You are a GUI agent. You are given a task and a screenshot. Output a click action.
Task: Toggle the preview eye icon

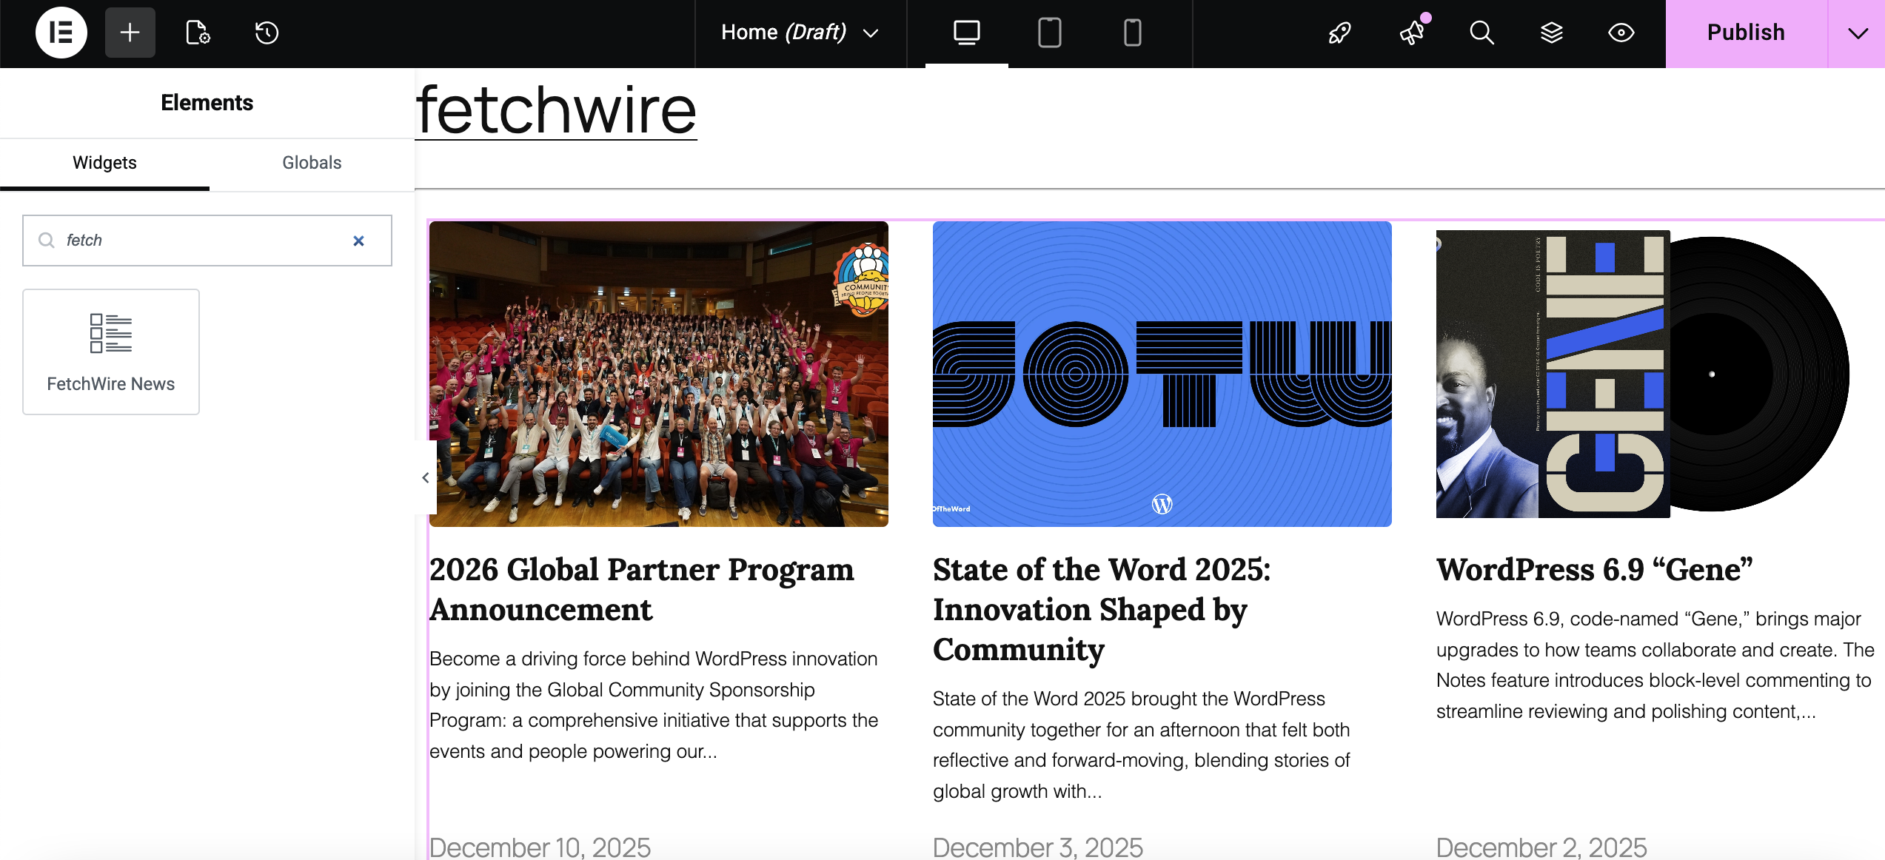(1621, 33)
